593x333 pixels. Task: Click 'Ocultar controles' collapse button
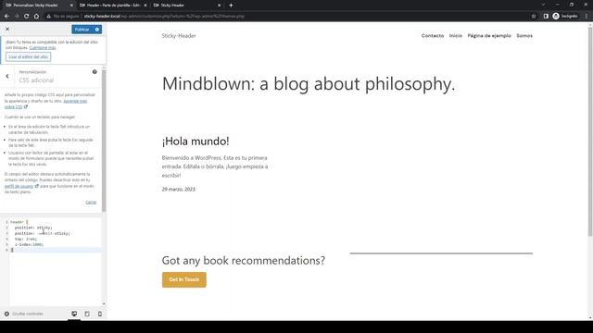pos(24,314)
